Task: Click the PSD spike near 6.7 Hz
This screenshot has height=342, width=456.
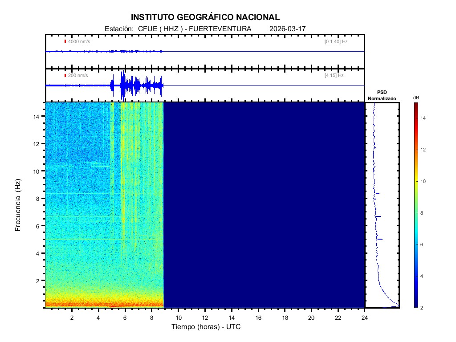Action: [379, 216]
